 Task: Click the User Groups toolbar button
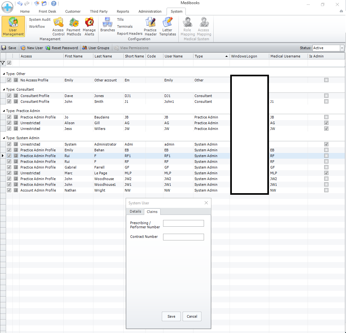(x=96, y=48)
